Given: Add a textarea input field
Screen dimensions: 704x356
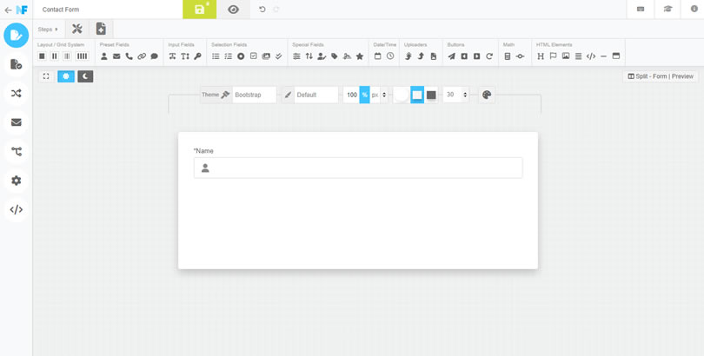Looking at the screenshot, I should [x=185, y=56].
